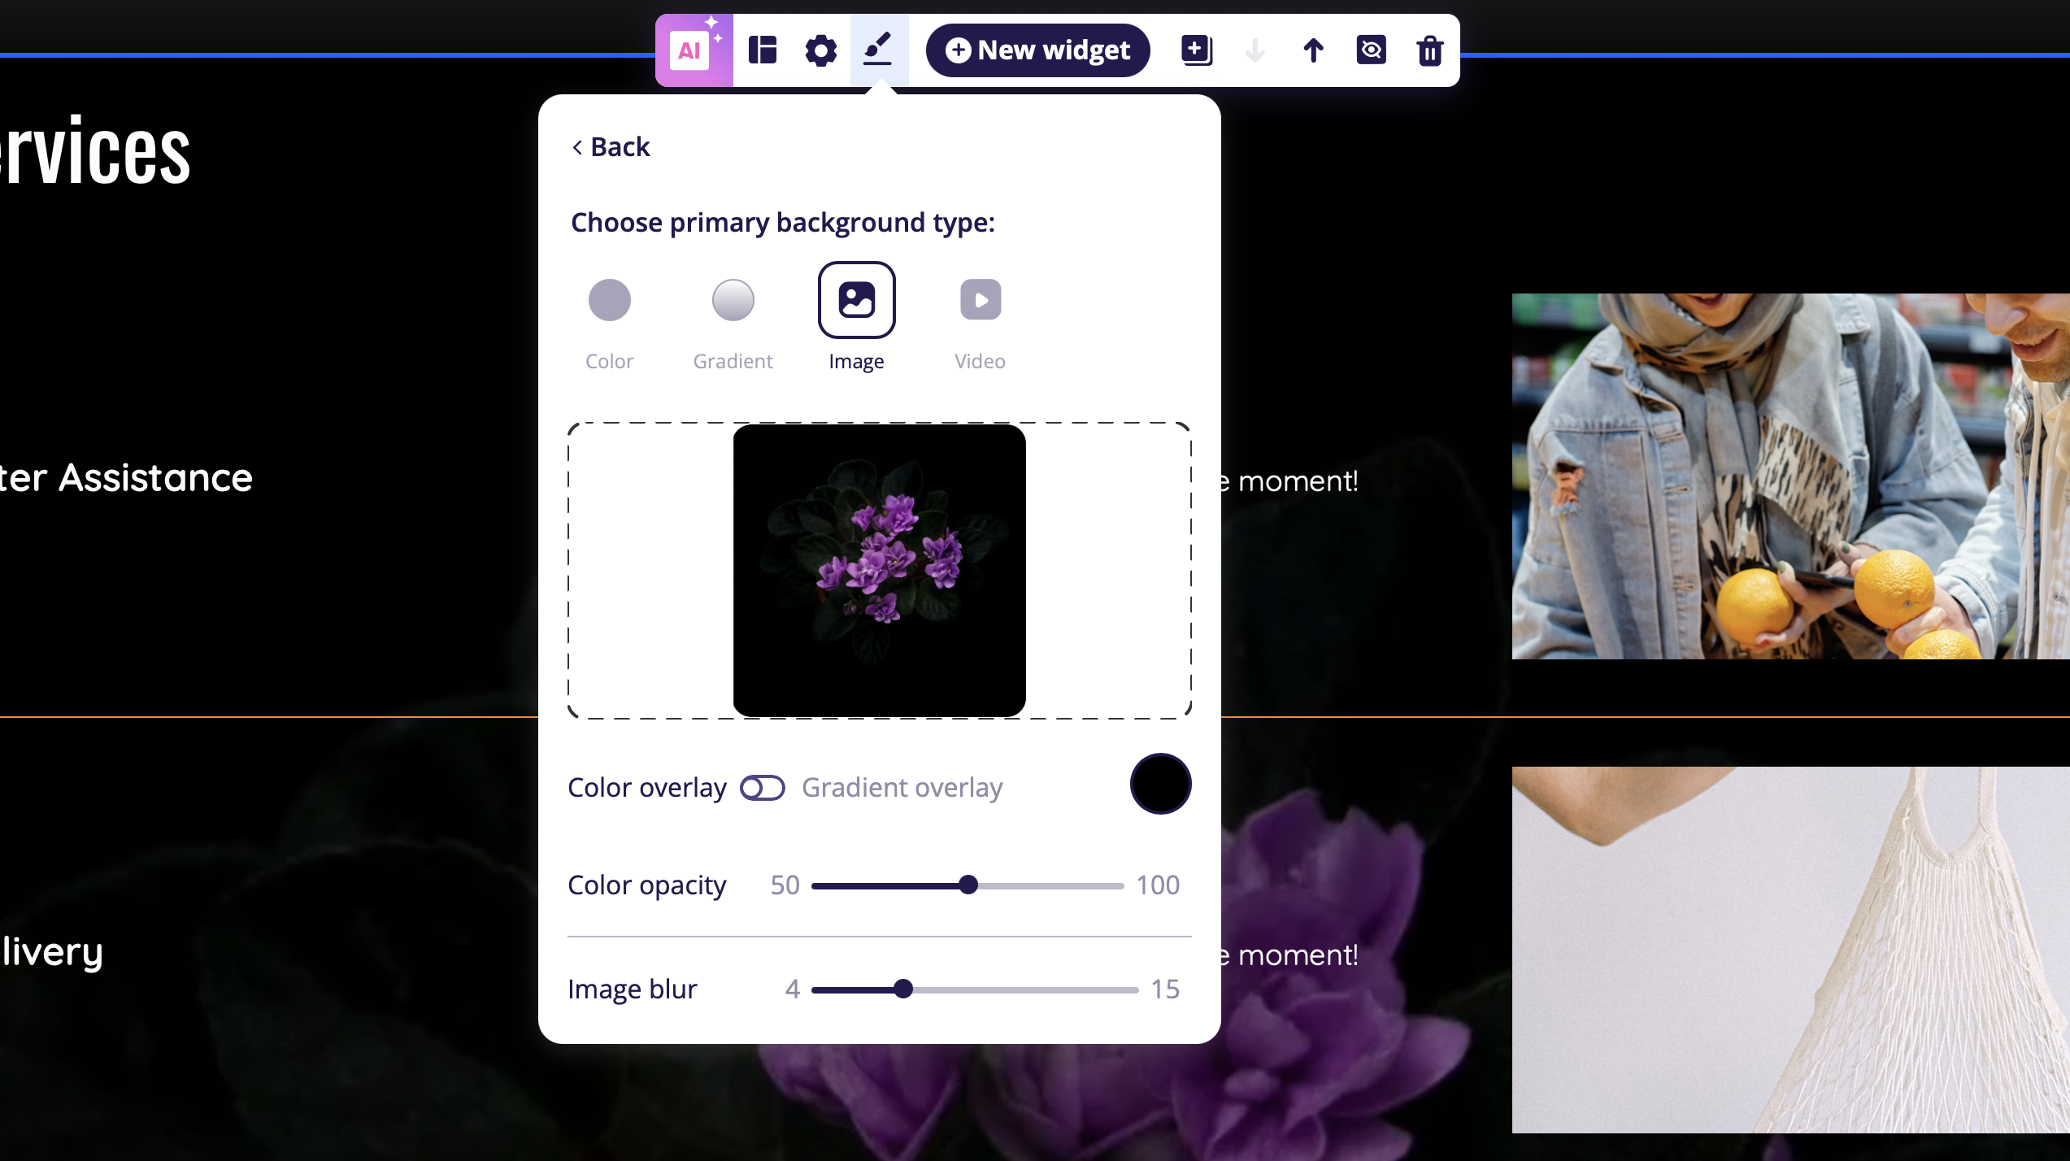2070x1161 pixels.
Task: Delete section with trash icon
Action: click(1429, 50)
